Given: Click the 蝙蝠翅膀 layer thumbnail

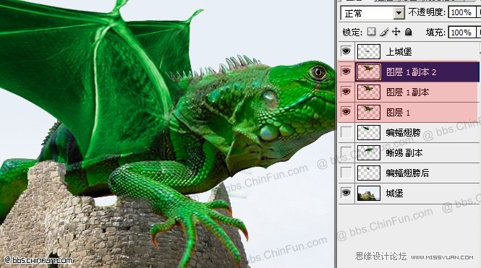Looking at the screenshot, I should (x=369, y=132).
